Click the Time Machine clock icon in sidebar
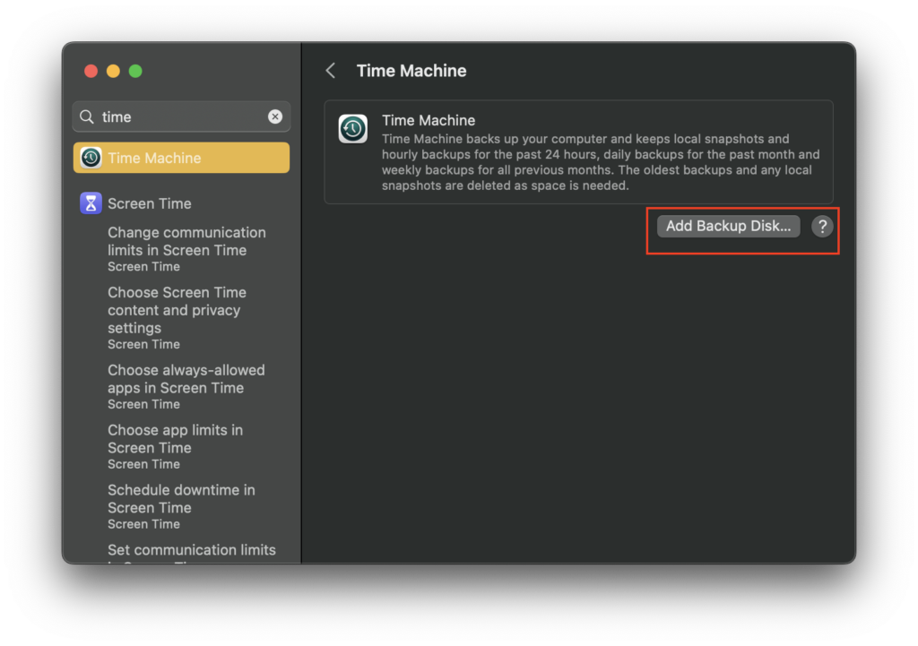 point(91,158)
